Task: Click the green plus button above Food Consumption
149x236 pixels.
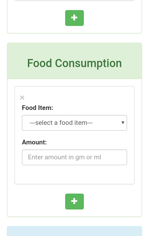Action: coord(74,18)
